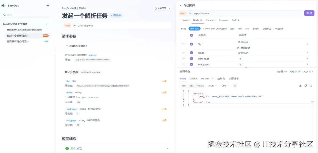Remove the file parameter row
The width and height of the screenshot is (318, 153).
pyautogui.click(x=307, y=44)
